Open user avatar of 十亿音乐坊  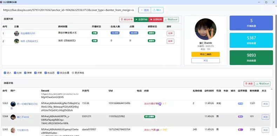pos(13,130)
